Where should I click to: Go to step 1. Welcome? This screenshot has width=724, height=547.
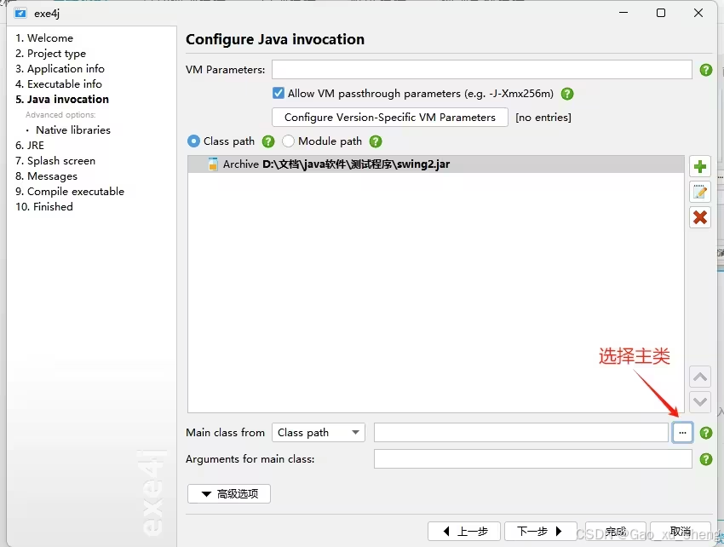click(44, 37)
